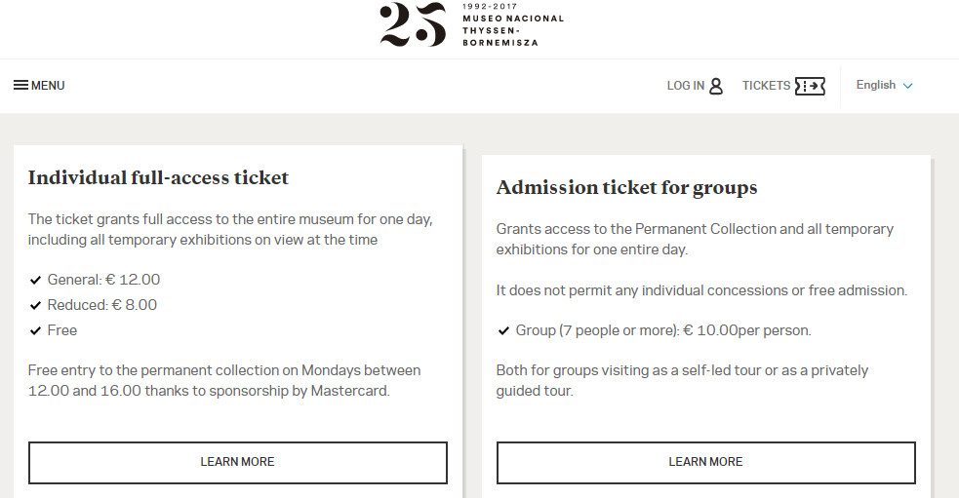Open the MENU navigation label
Screen dimensions: 959x498
coord(48,86)
